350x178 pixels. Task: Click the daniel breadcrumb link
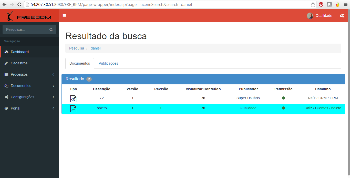tap(96, 48)
